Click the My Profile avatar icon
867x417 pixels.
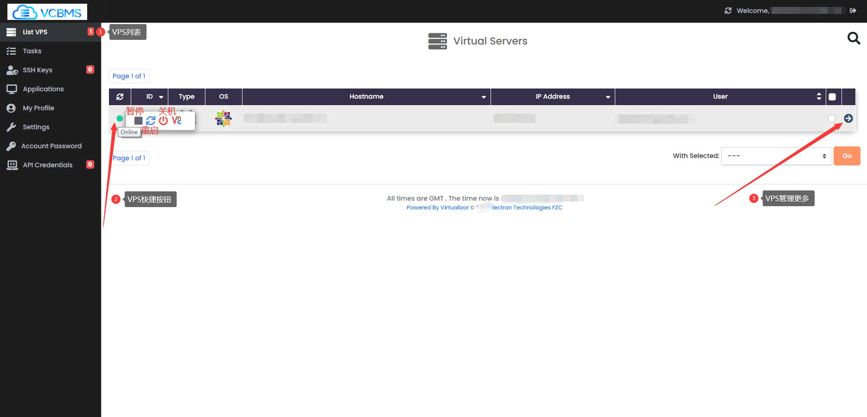pyautogui.click(x=11, y=108)
